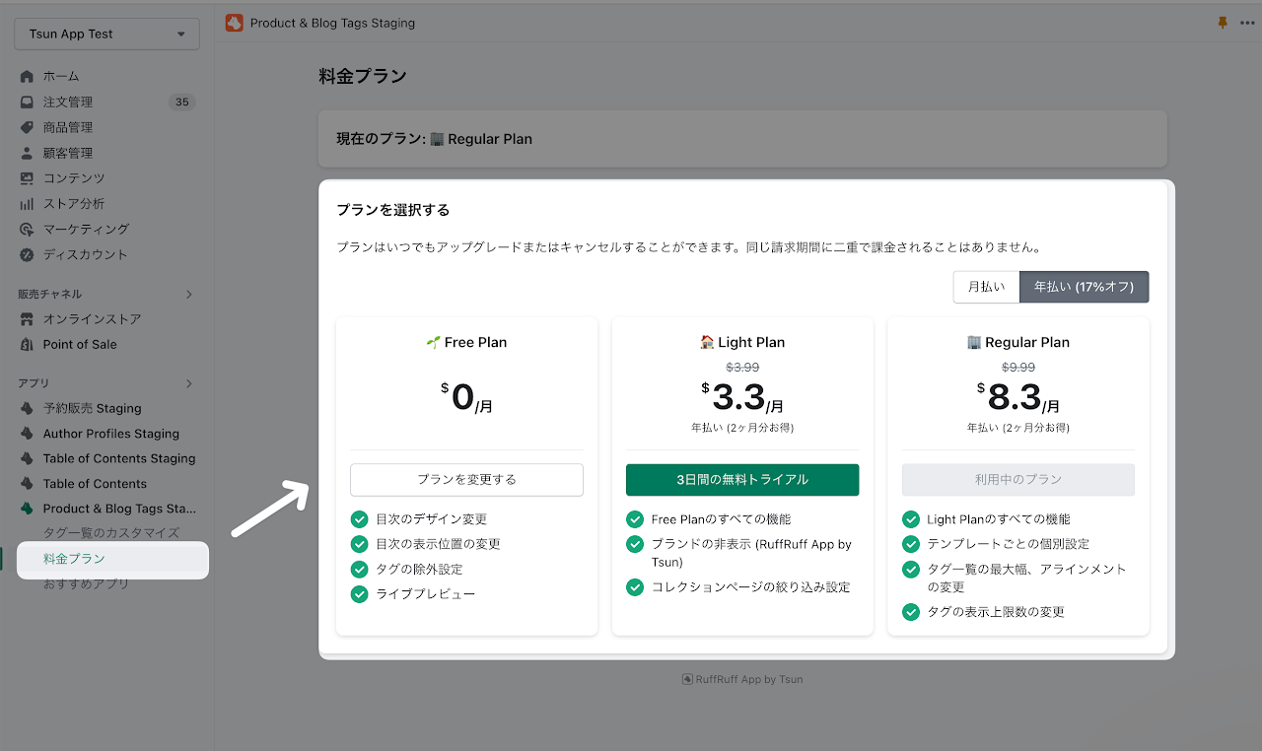1262x751 pixels.
Task: Click the customers person icon
Action: click(27, 154)
